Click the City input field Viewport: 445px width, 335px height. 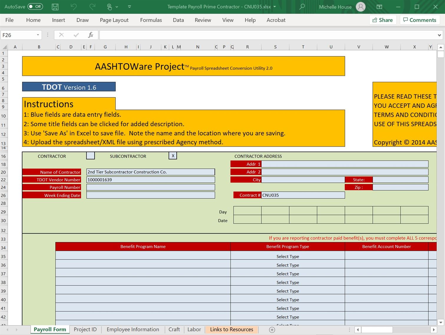[x=303, y=180]
